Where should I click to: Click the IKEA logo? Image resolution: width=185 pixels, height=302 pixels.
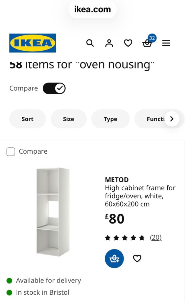(x=33, y=43)
